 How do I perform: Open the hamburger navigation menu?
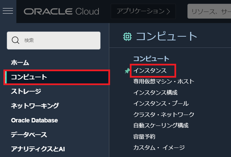tap(8, 11)
